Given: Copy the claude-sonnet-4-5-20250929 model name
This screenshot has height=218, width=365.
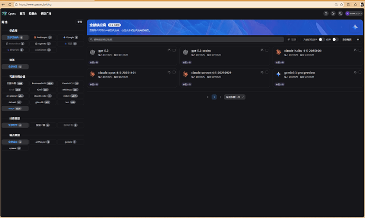Looking at the screenshot, I should (262, 72).
